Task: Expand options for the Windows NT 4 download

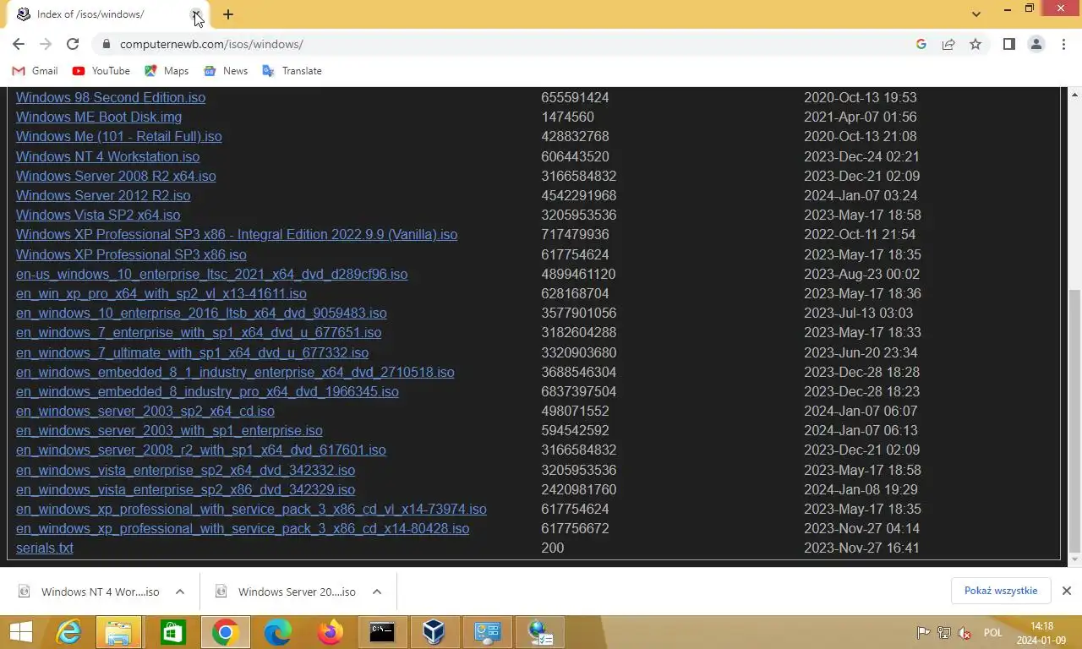Action: click(180, 592)
